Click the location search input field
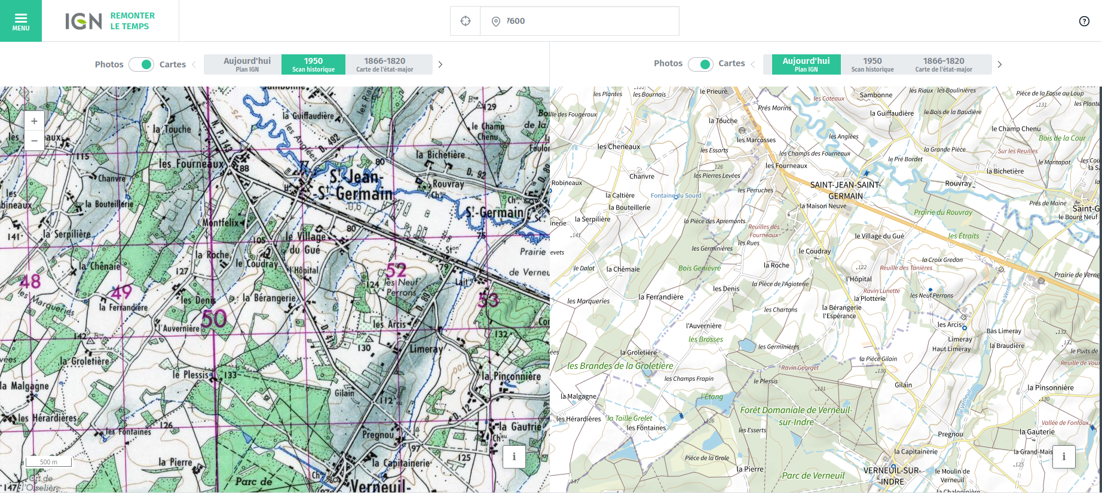1102x493 pixels. click(589, 21)
